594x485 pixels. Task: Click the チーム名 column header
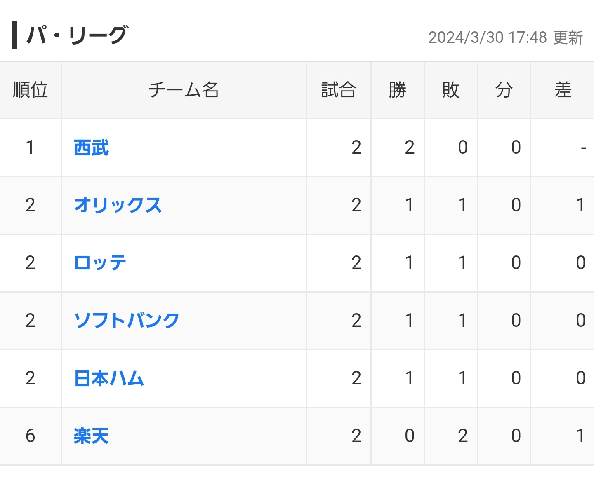184,90
